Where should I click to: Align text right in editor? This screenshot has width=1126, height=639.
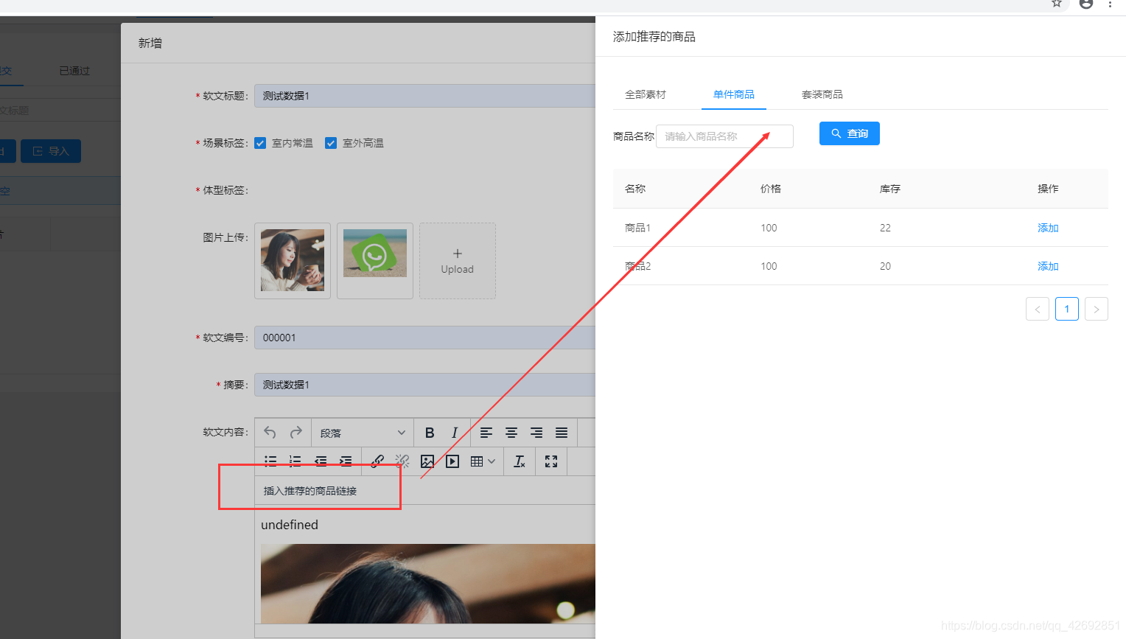[x=536, y=433]
